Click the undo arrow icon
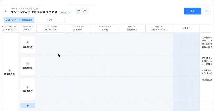 point(79,11)
